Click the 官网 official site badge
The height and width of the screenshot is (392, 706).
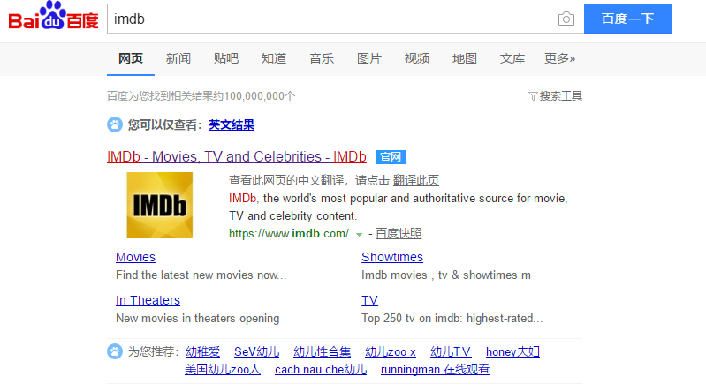[391, 157]
